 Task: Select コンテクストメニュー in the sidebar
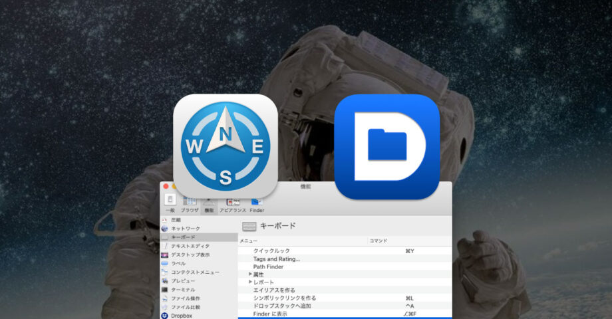[199, 272]
